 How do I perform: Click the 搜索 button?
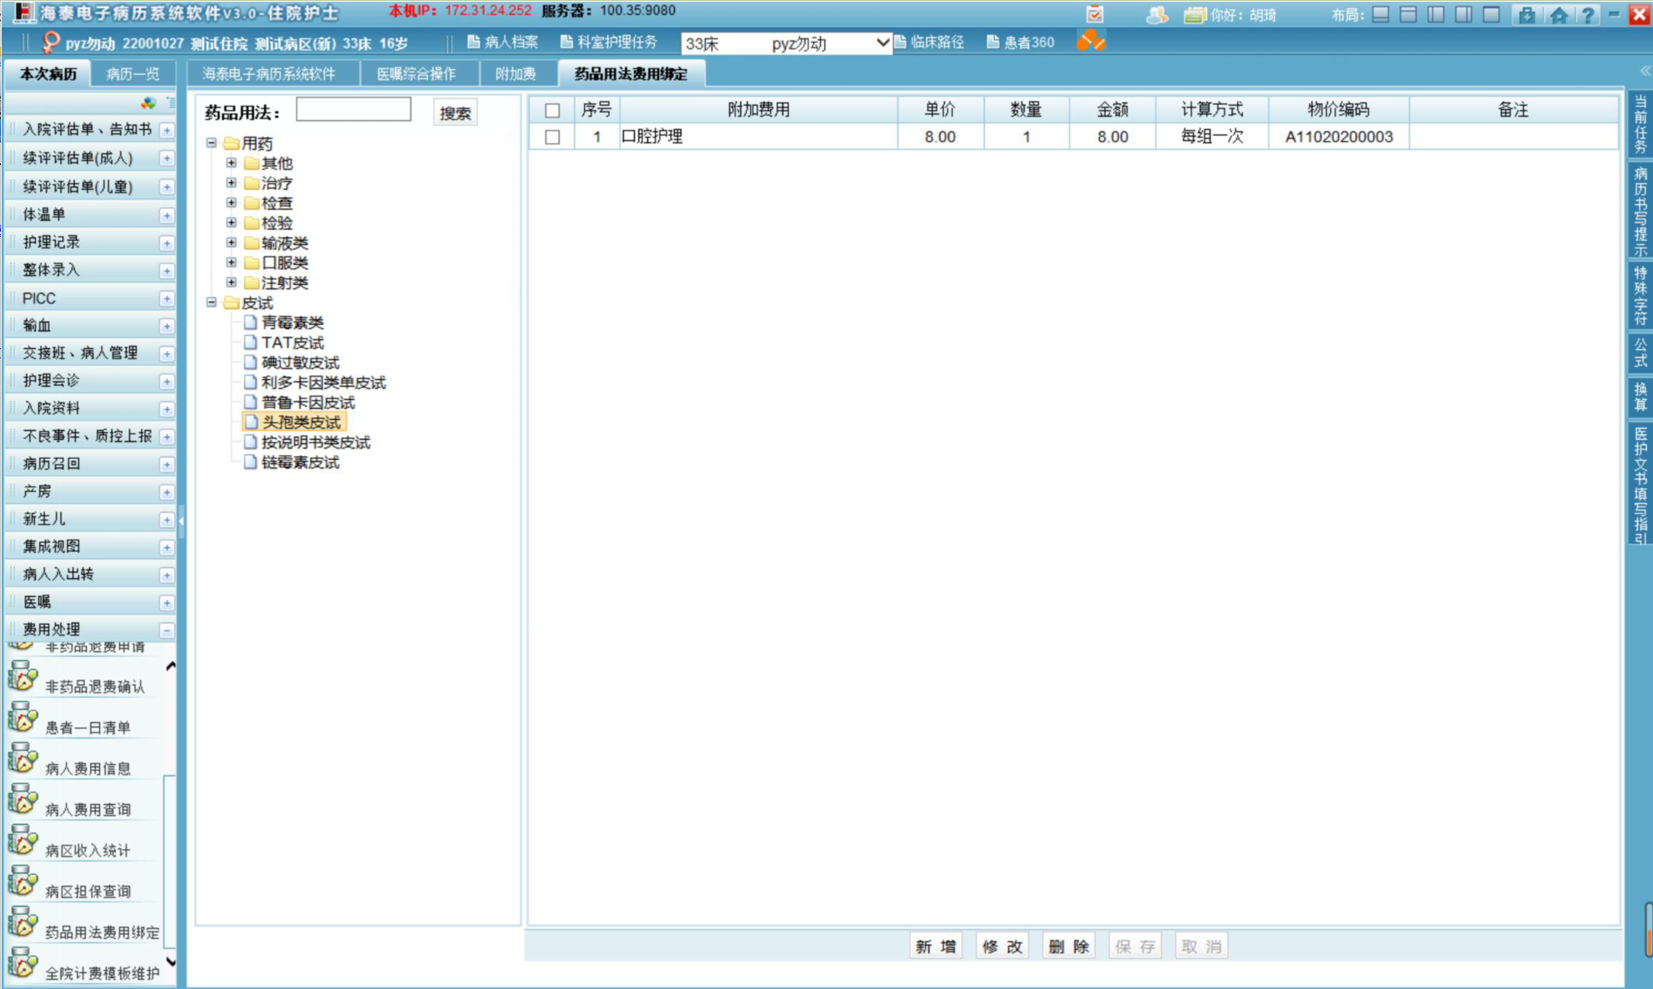tap(455, 113)
